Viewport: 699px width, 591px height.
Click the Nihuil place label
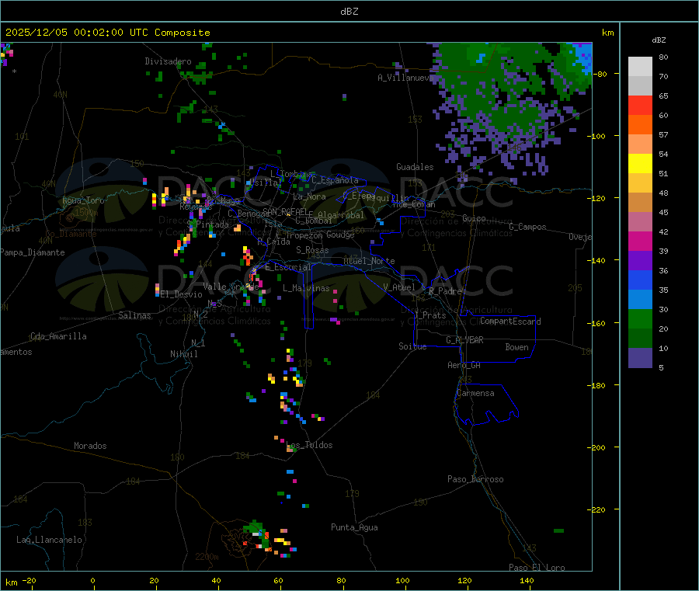pos(183,354)
